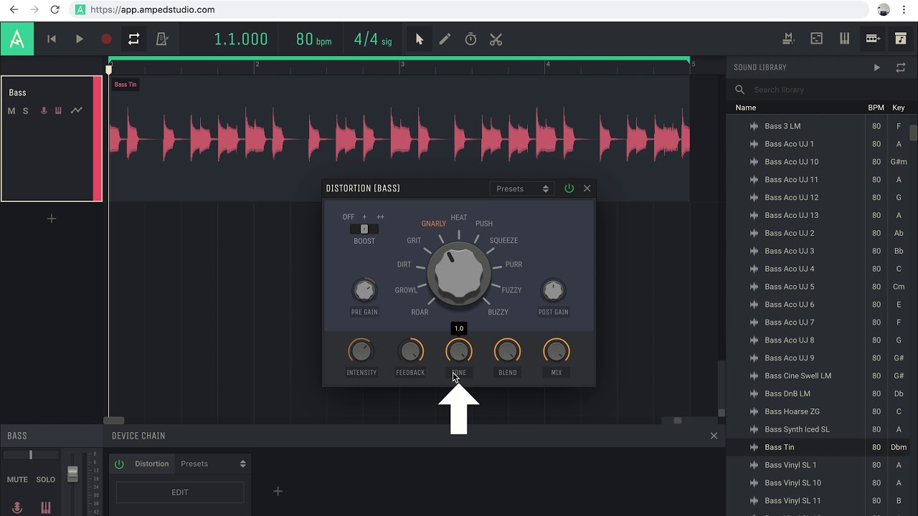Click waveform icon beside Bass DnB LM
The height and width of the screenshot is (516, 918).
pyautogui.click(x=754, y=393)
